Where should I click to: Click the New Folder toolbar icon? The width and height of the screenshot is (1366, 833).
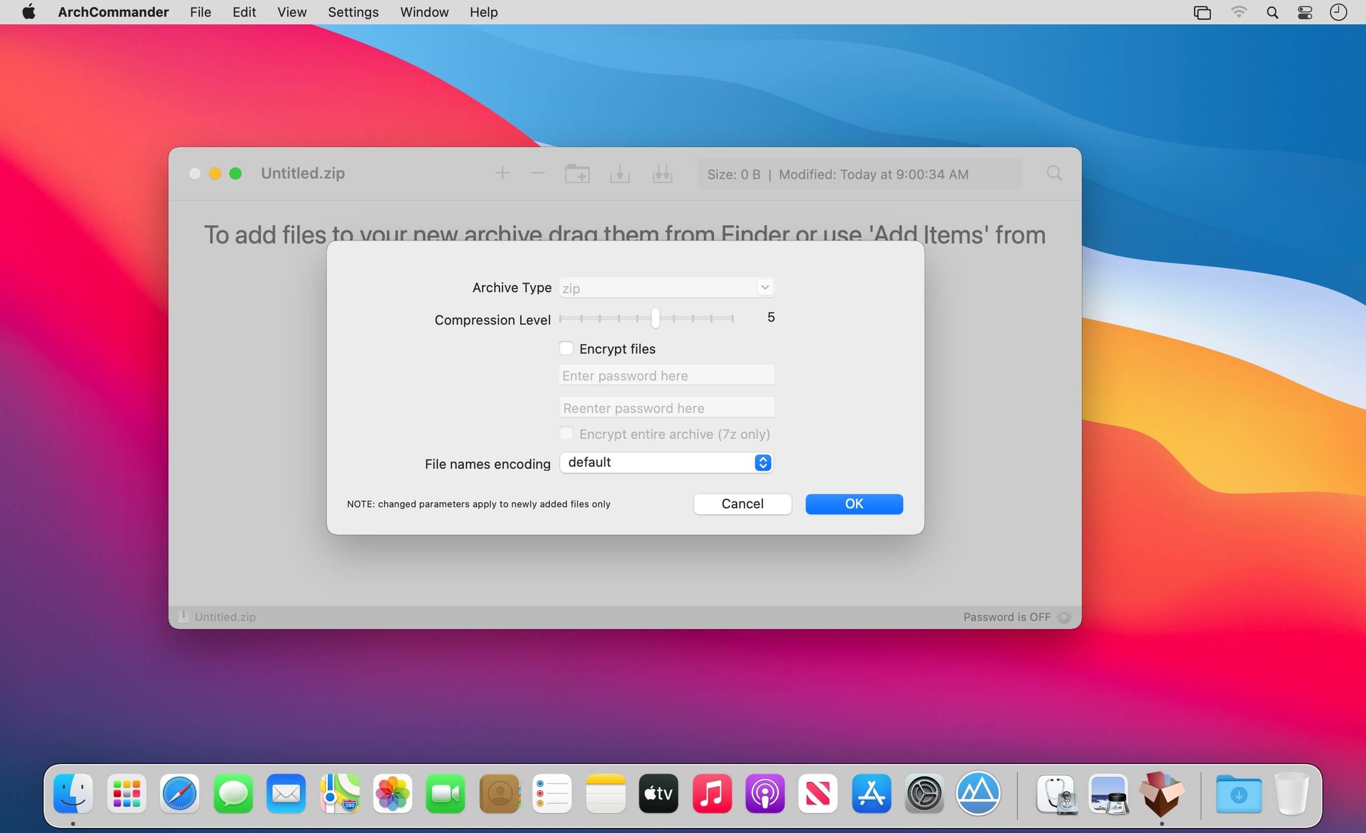click(x=577, y=174)
